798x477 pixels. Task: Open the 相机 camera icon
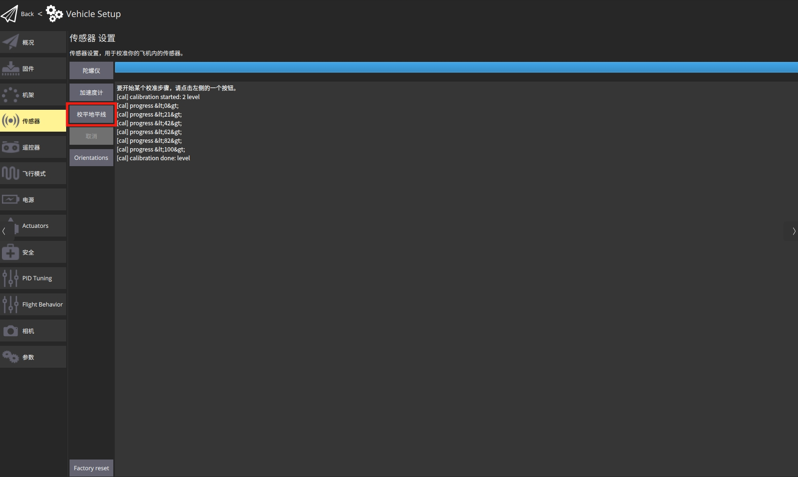click(x=11, y=331)
